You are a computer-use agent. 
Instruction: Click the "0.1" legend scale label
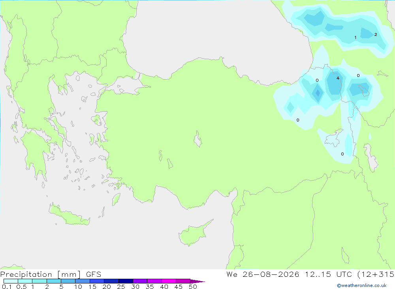(7, 287)
